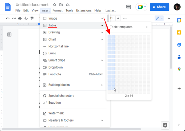The image size is (185, 131).
Task: Click the Insert menu vertical scrollbar
Action: [108, 18]
